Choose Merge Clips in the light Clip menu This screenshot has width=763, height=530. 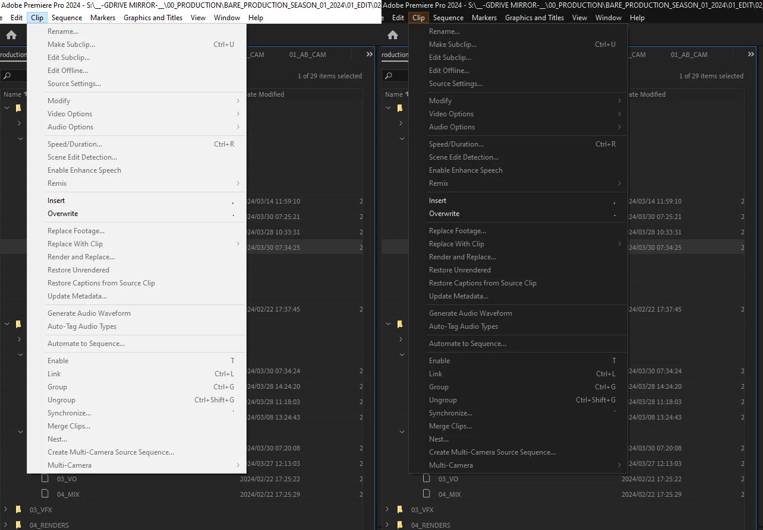137,426
